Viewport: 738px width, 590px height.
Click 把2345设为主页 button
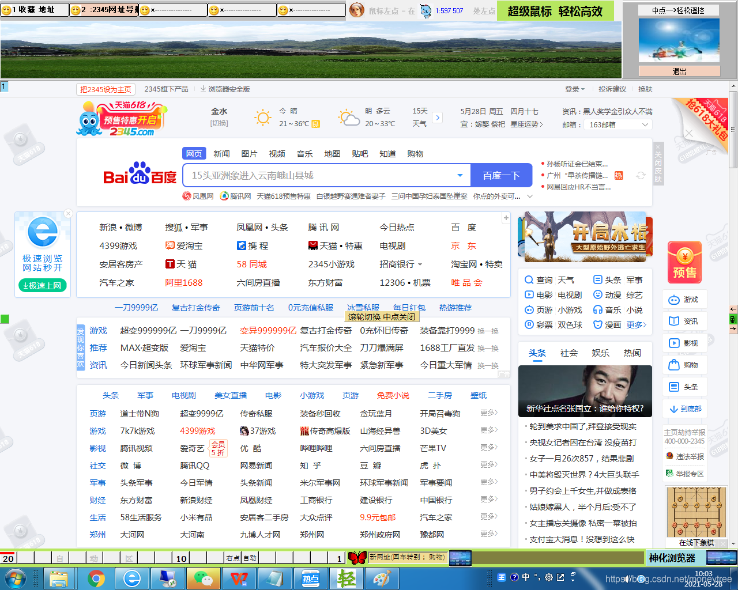(106, 89)
